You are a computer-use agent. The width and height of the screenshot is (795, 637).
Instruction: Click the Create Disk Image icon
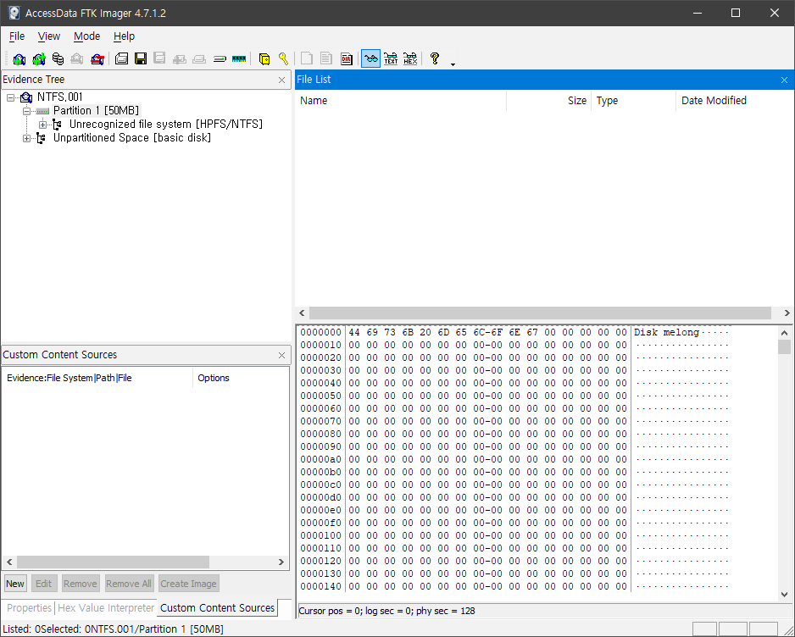click(x=121, y=58)
